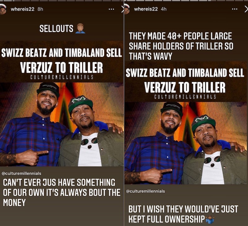The height and width of the screenshot is (226, 248).
Task: Tap the left story progress bar
Action: (x=62, y=1)
